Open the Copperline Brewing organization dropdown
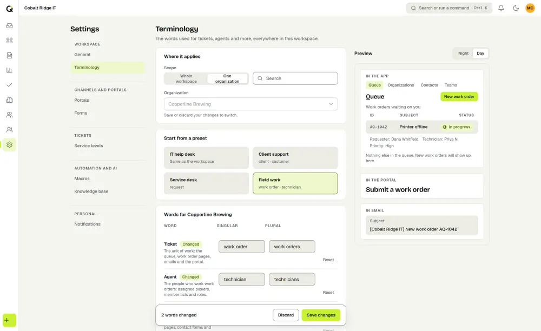 (250, 104)
